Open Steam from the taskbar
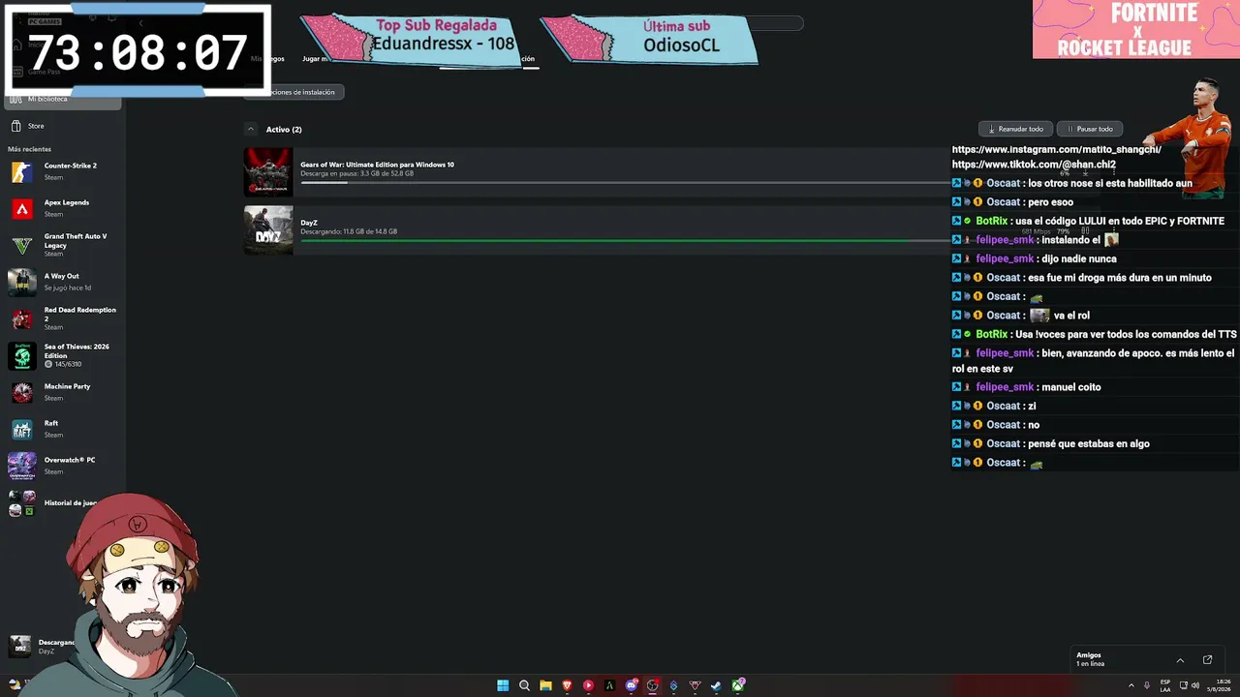Image resolution: width=1240 pixels, height=697 pixels. (716, 685)
